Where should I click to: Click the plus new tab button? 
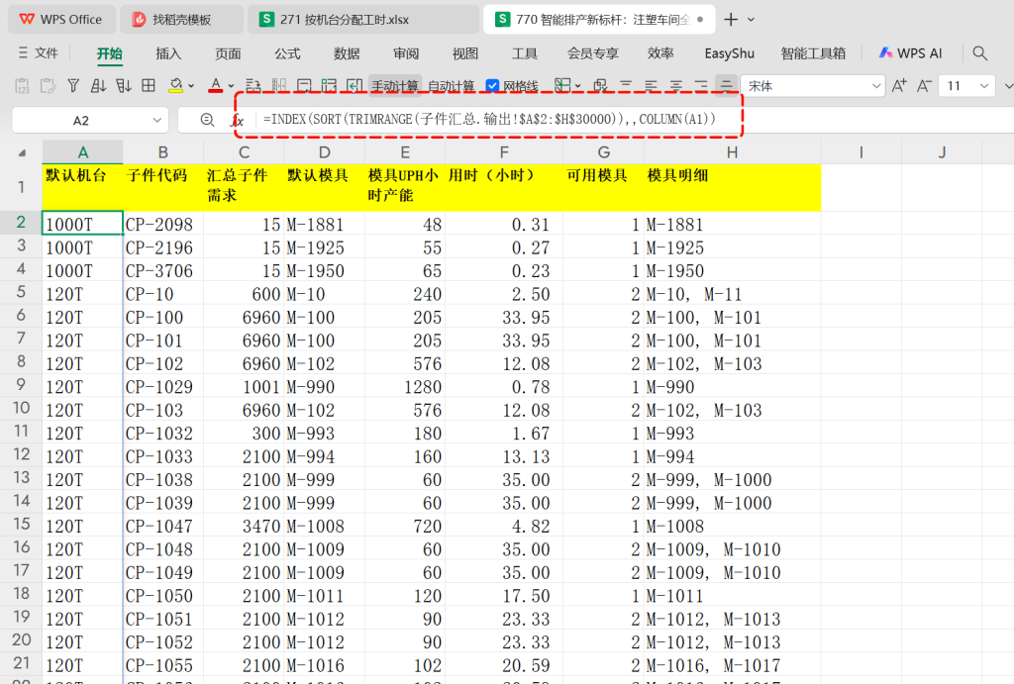click(x=731, y=20)
